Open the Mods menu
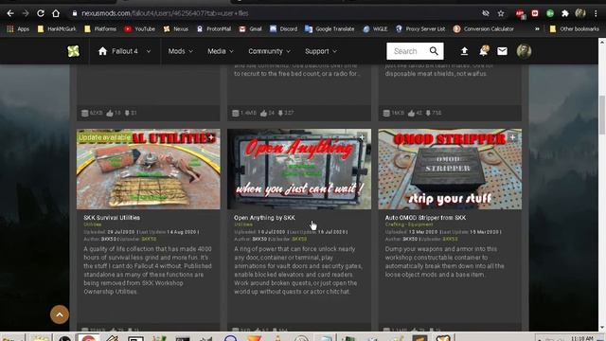Image resolution: width=606 pixels, height=341 pixels. pos(180,51)
